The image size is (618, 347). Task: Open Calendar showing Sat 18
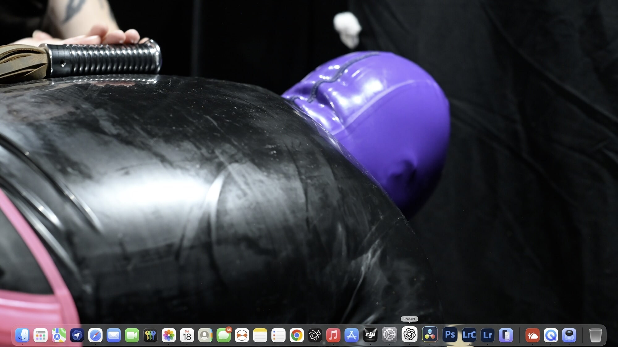[x=187, y=335]
